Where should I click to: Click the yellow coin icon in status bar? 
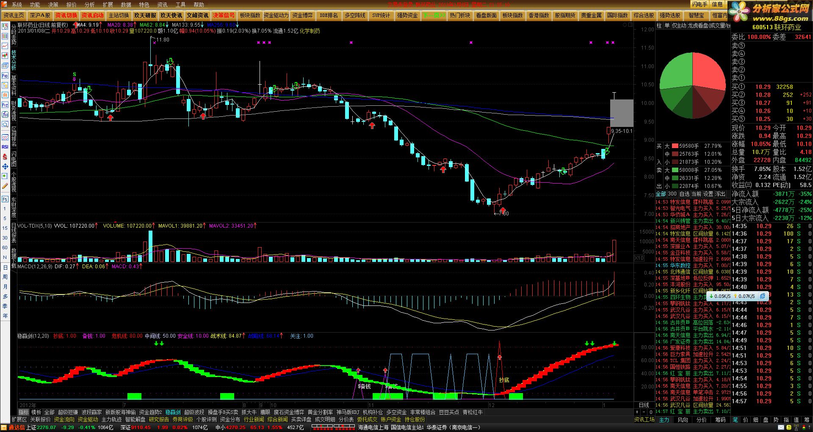tap(789, 428)
